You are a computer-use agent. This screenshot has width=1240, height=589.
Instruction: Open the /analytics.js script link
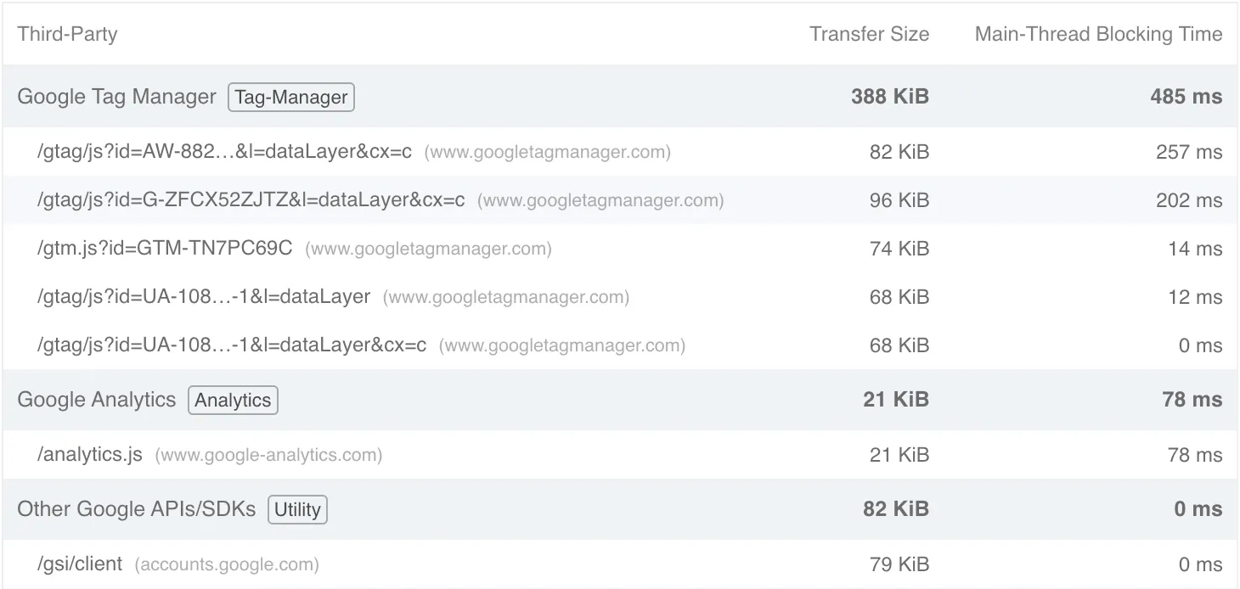(90, 455)
